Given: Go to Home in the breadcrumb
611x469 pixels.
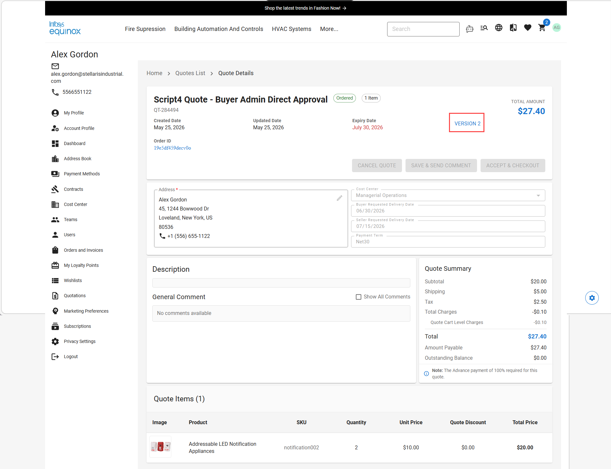Looking at the screenshot, I should (x=154, y=73).
